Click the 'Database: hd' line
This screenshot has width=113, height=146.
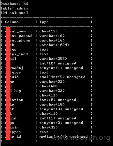pyautogui.click(x=14, y=4)
